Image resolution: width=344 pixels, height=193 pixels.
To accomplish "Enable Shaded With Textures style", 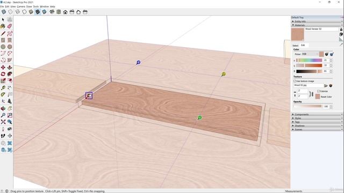I will click(x=38, y=12).
